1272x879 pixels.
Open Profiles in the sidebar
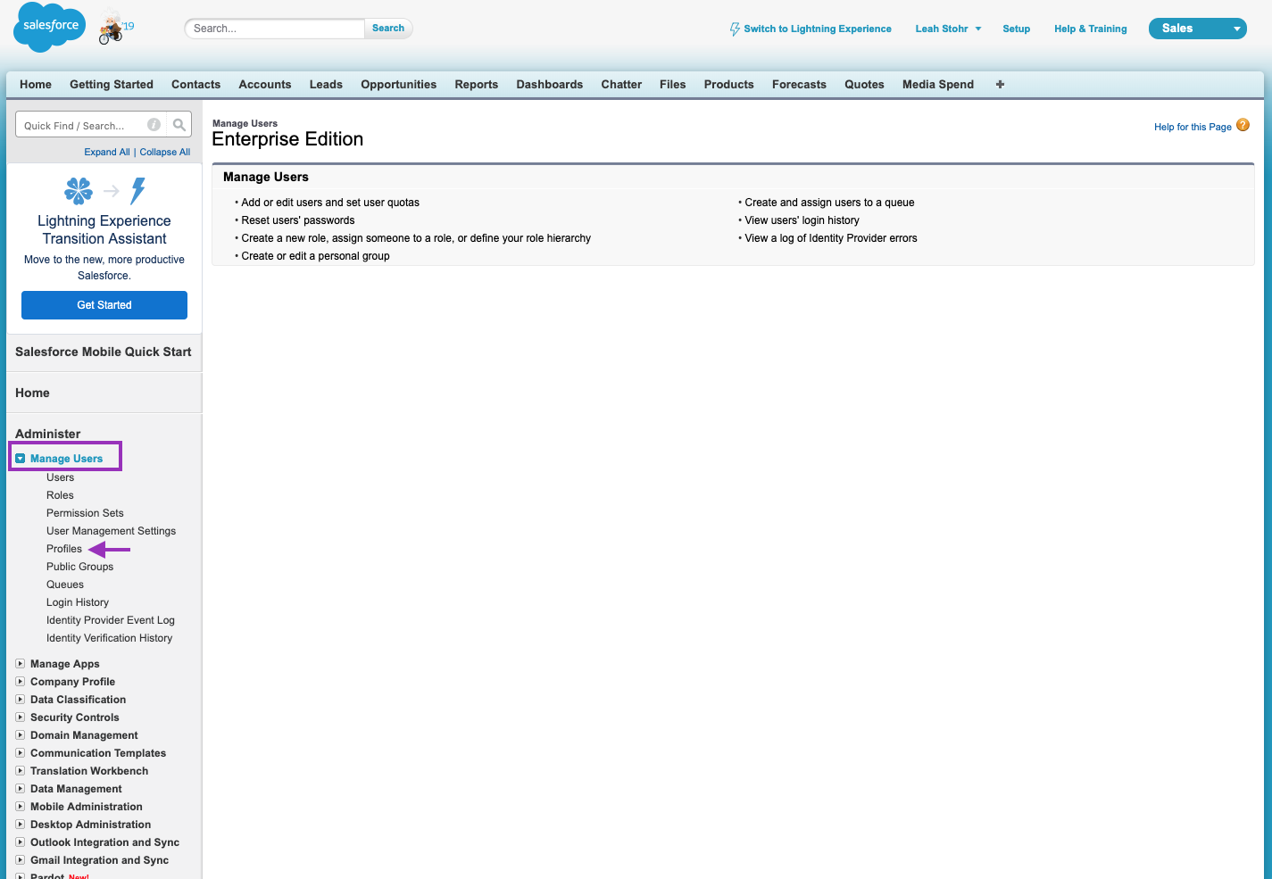64,549
